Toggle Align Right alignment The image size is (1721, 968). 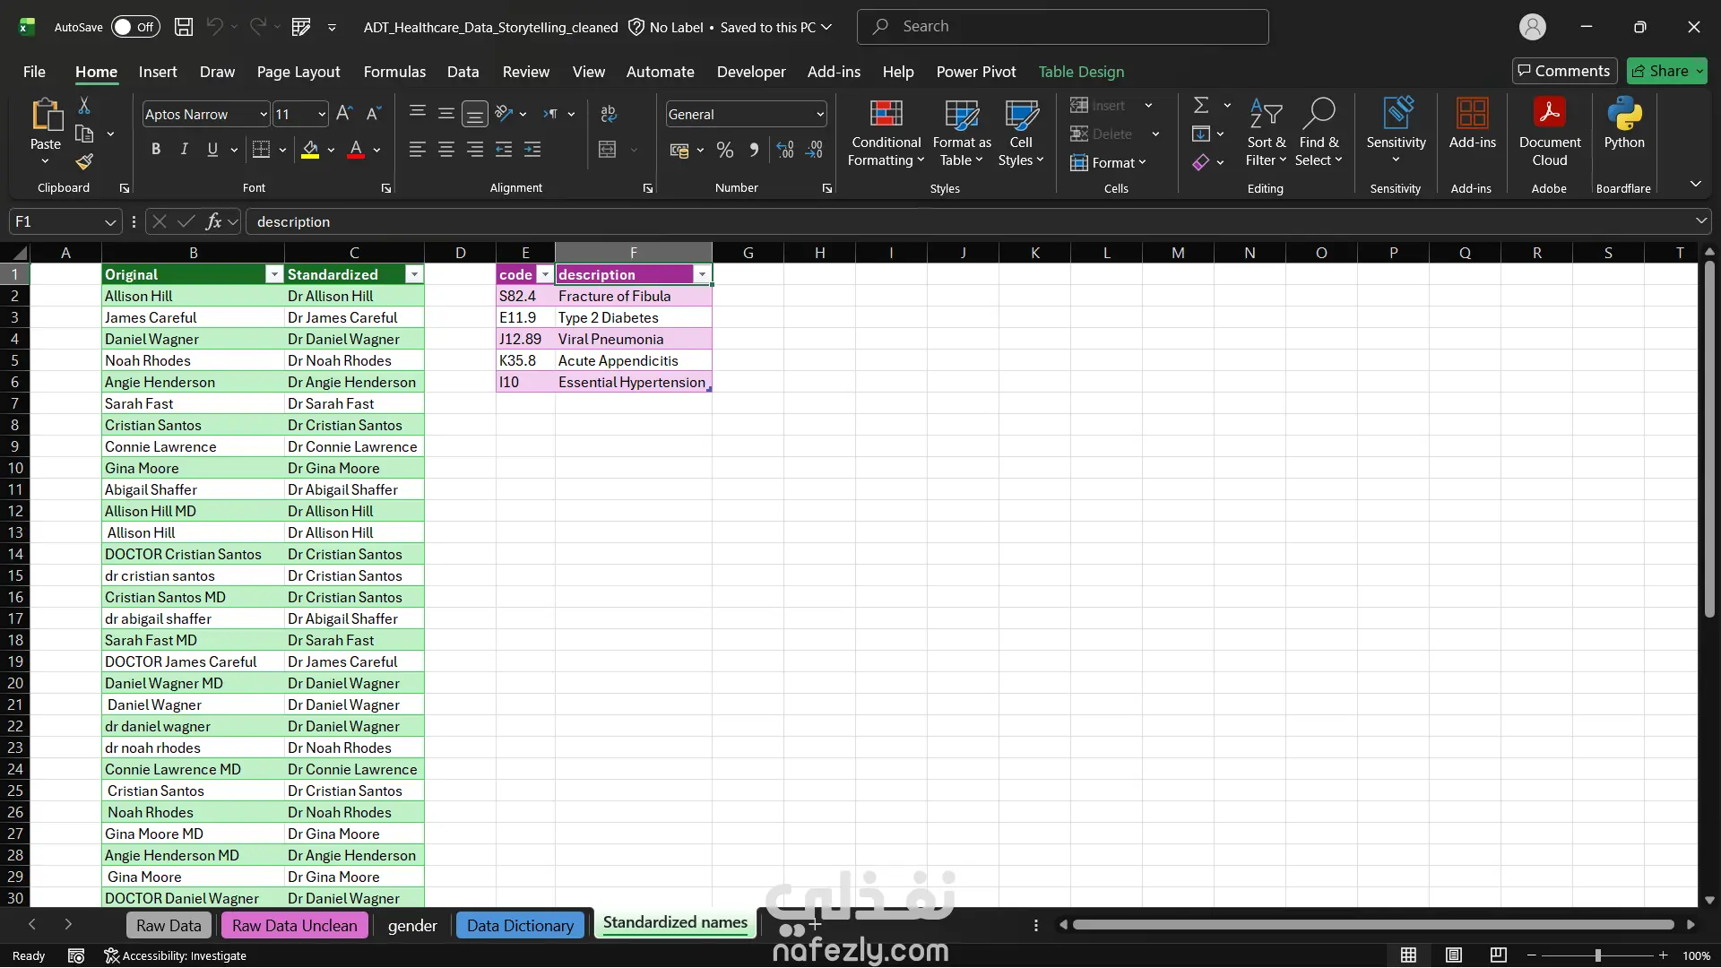(x=475, y=150)
